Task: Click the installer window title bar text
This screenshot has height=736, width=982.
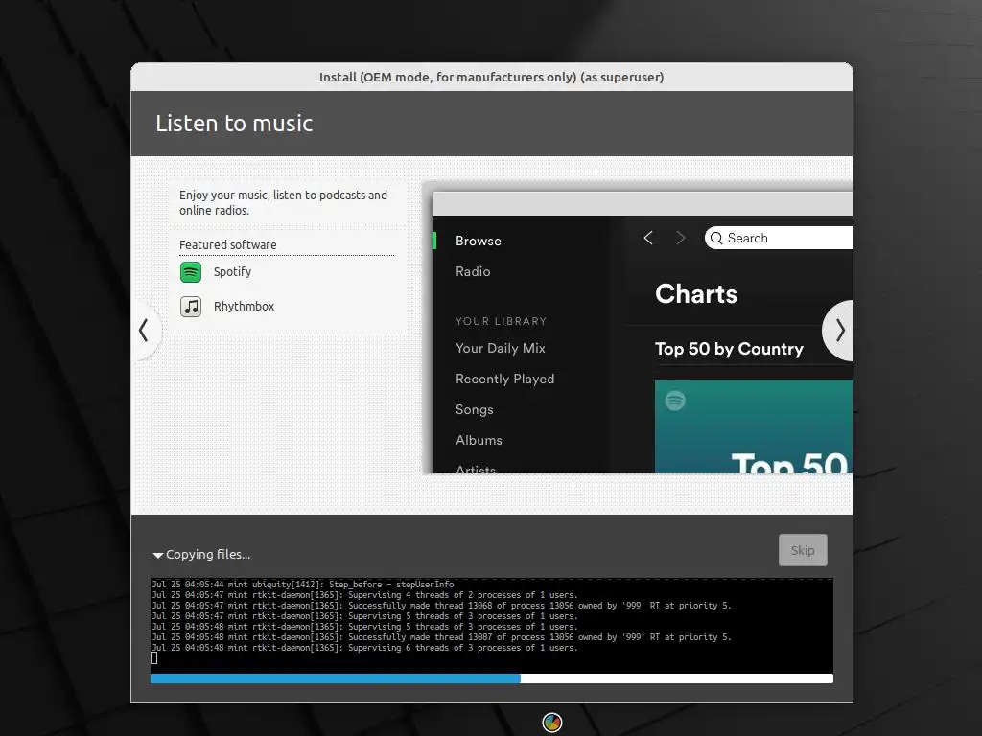Action: pyautogui.click(x=492, y=77)
